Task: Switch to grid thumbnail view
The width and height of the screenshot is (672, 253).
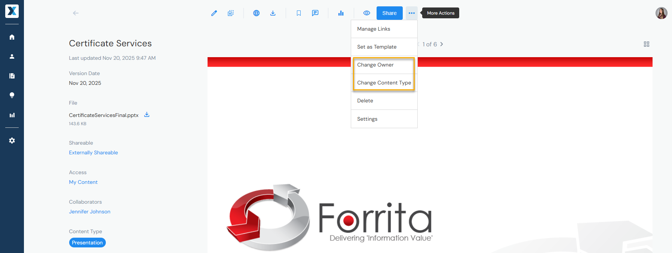Action: 647,44
